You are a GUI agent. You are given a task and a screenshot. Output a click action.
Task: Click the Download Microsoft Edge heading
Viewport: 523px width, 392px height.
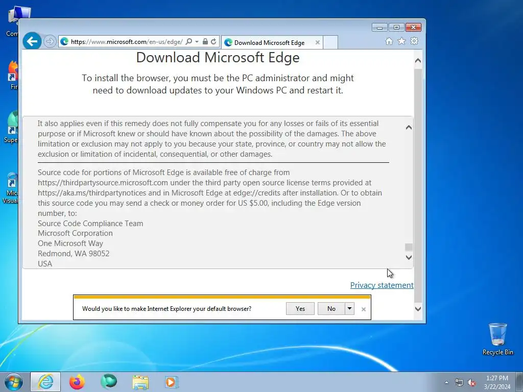pyautogui.click(x=218, y=57)
